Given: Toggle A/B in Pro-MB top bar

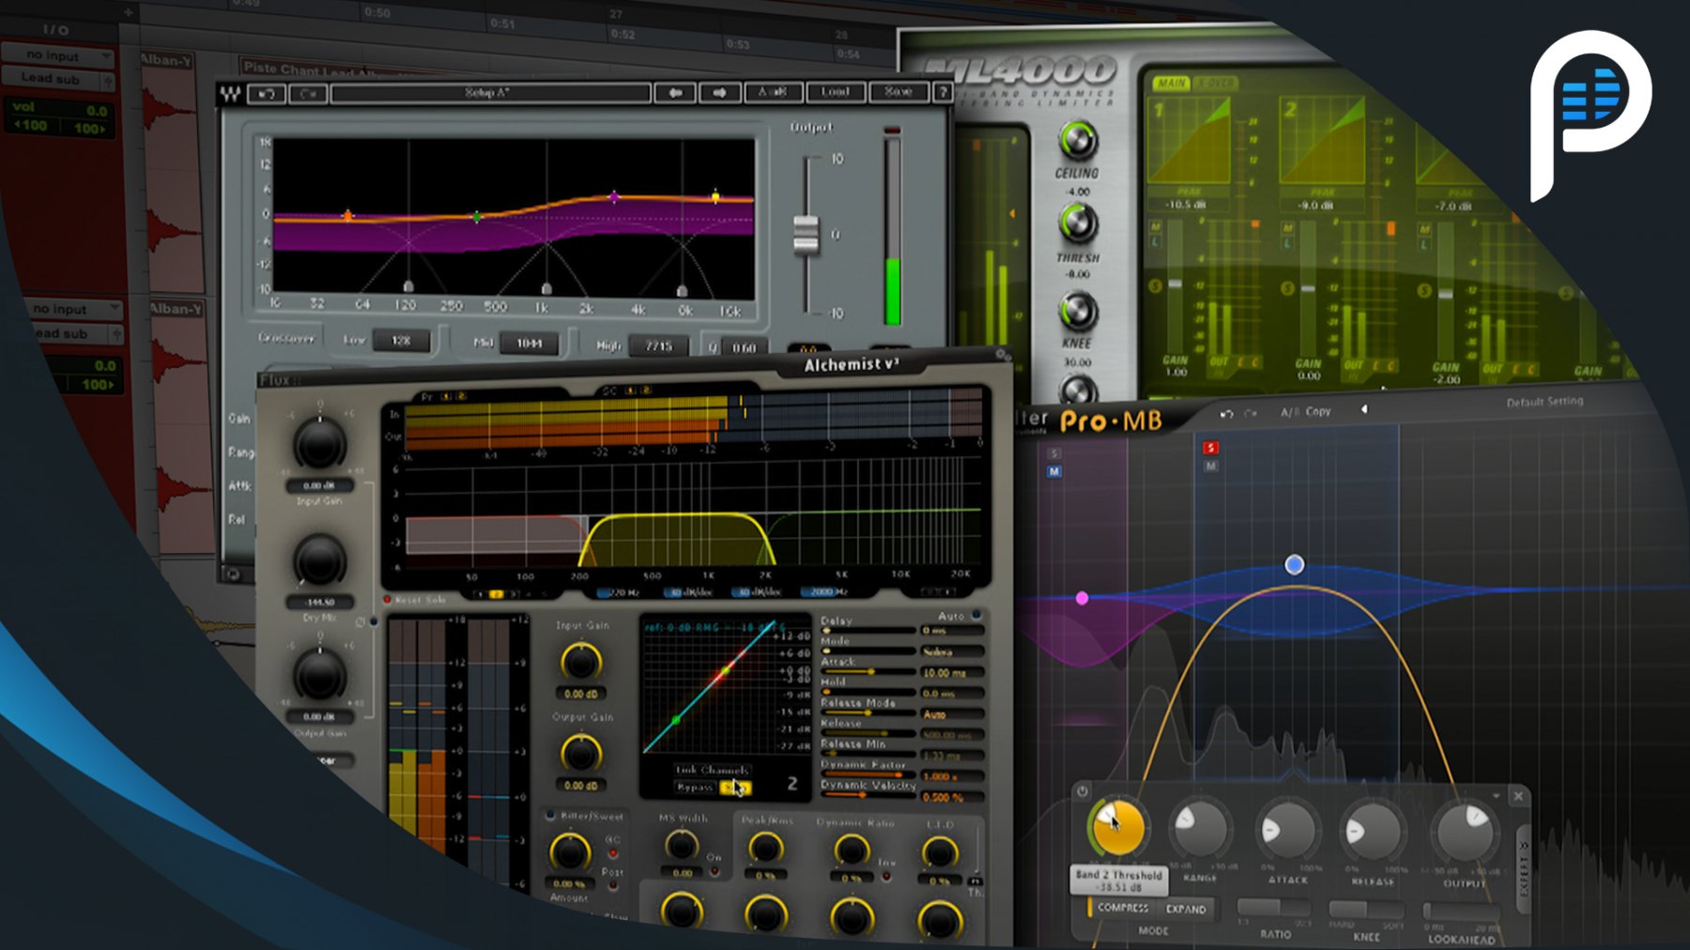Looking at the screenshot, I should point(1290,412).
